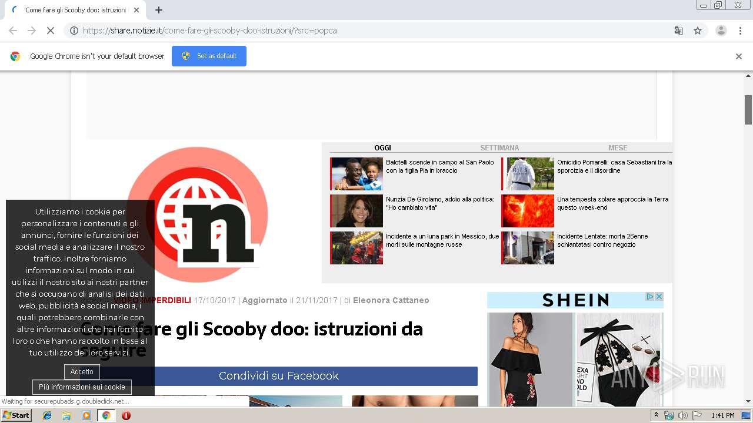Switch to the MESE tab
The width and height of the screenshot is (753, 423).
618,148
